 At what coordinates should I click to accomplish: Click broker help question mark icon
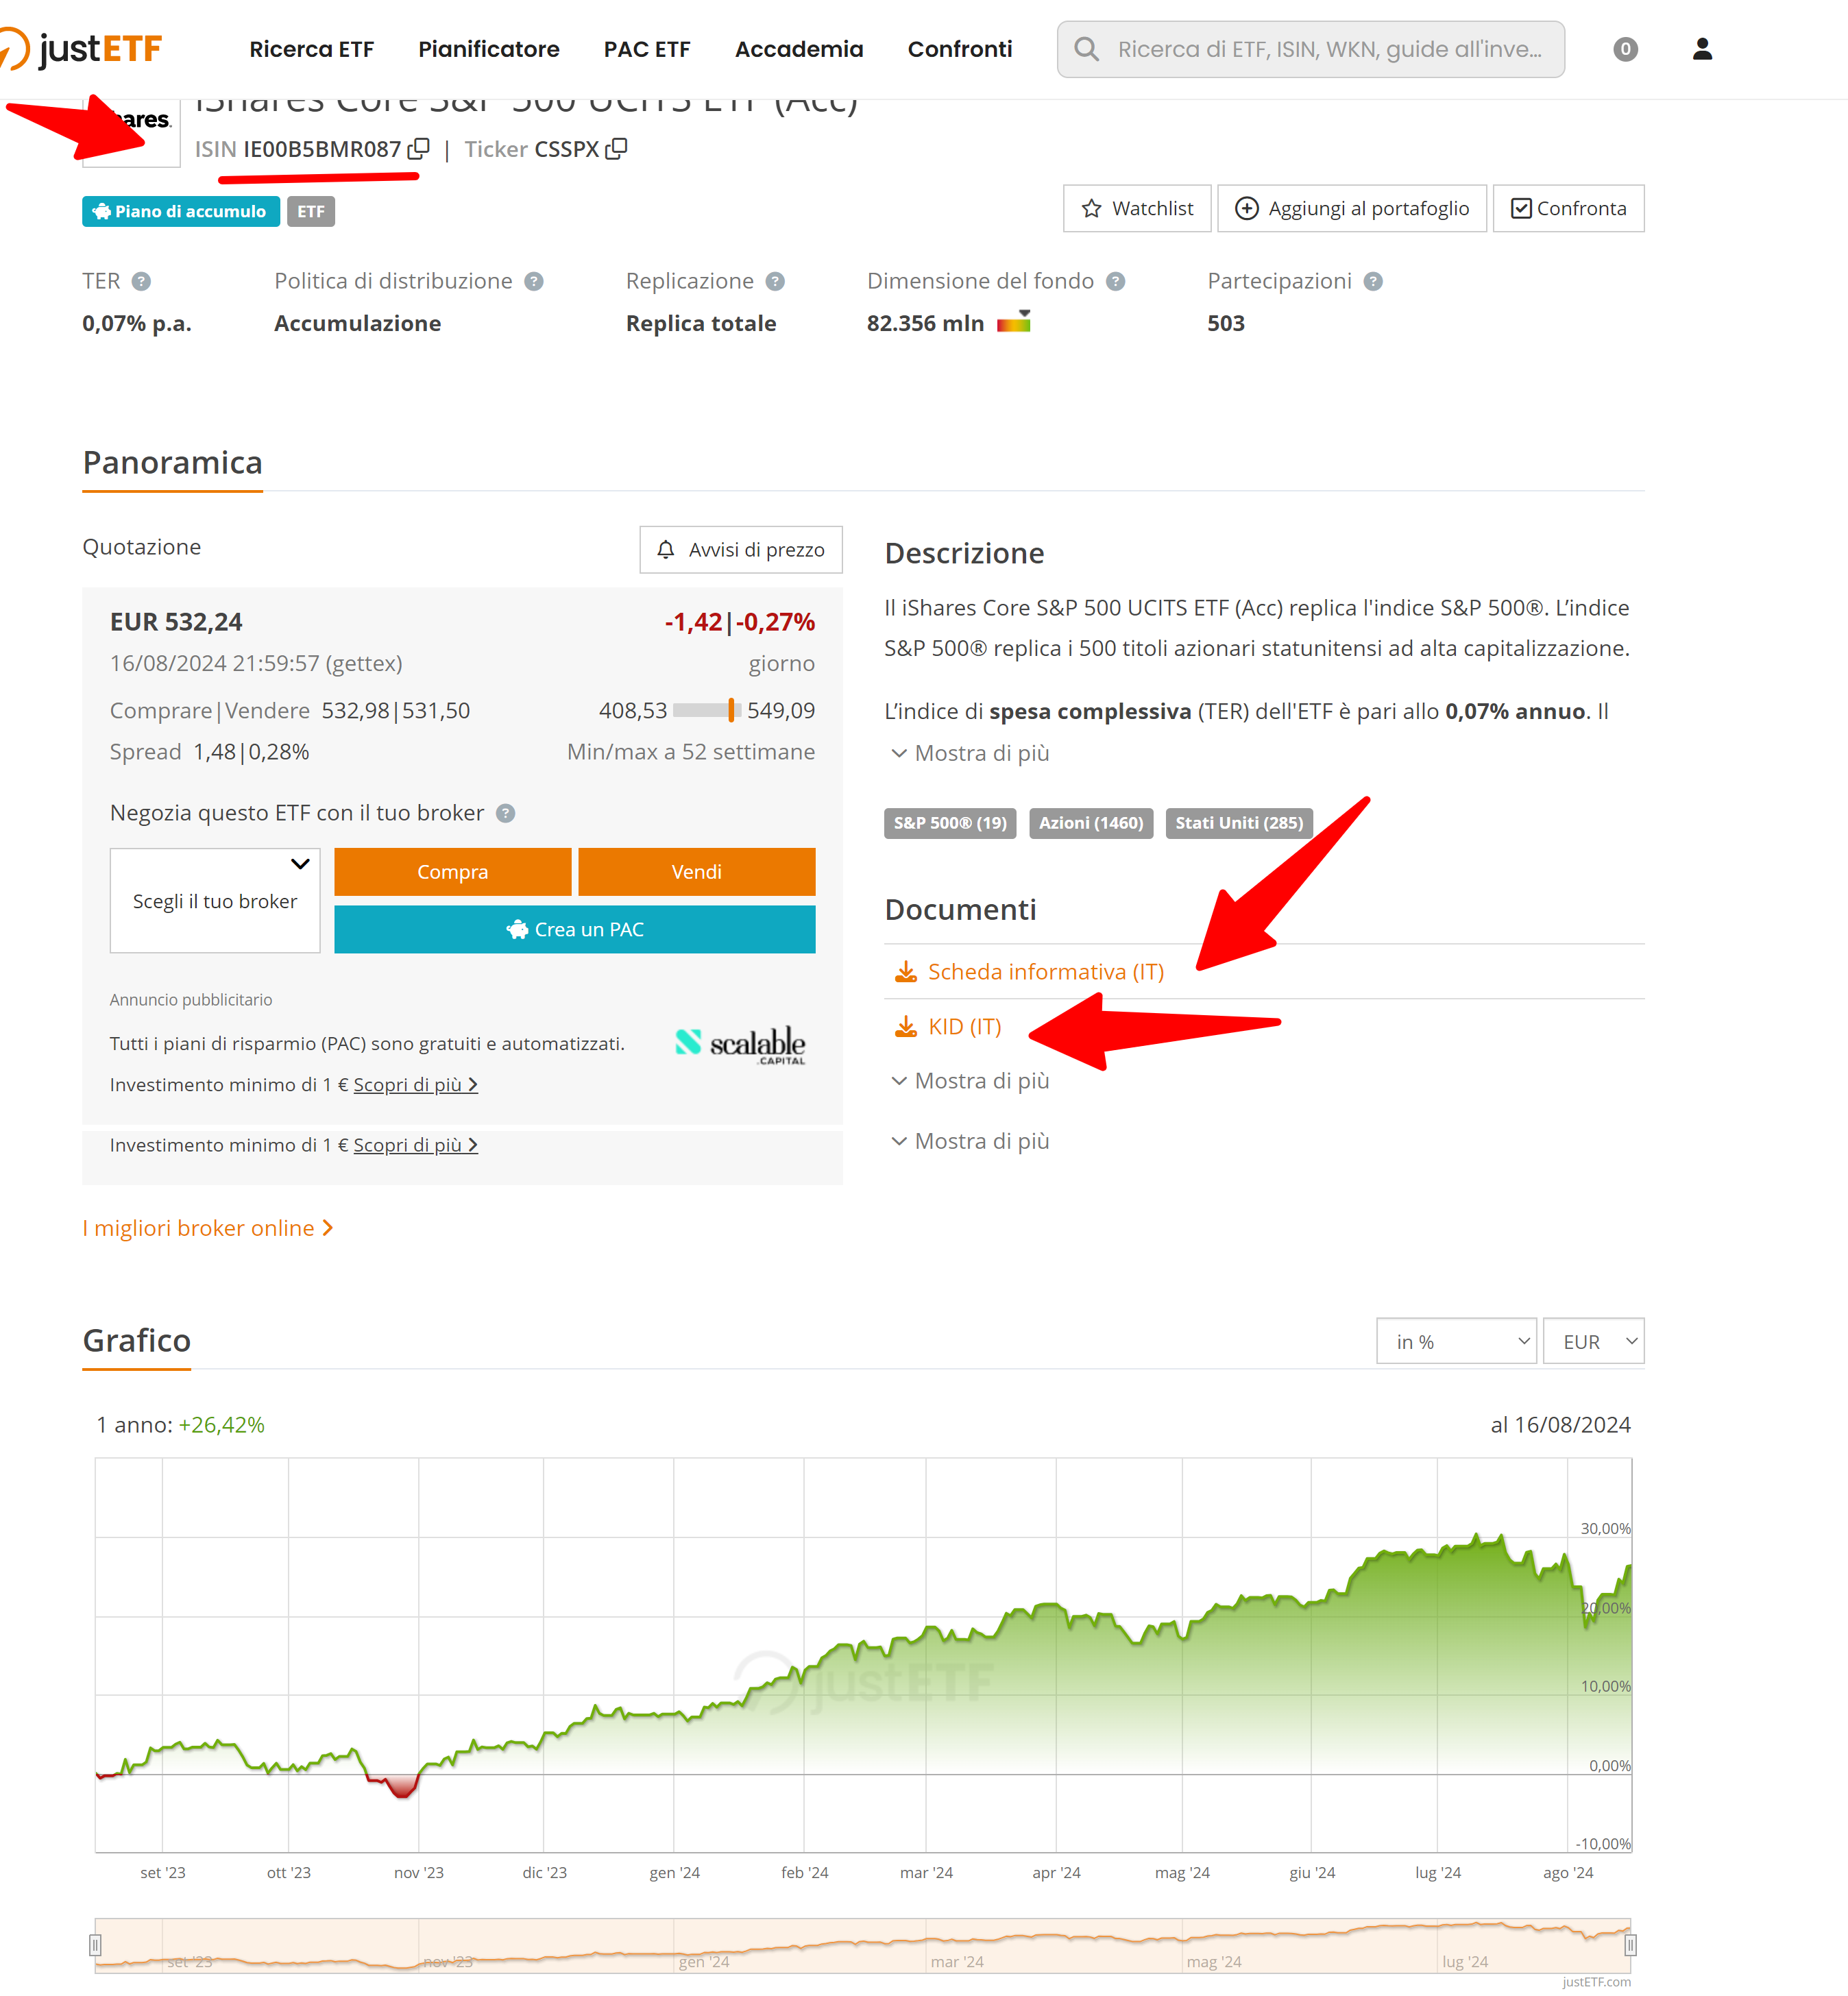click(506, 813)
